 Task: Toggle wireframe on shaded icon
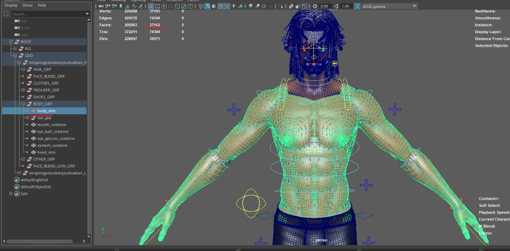(x=220, y=6)
